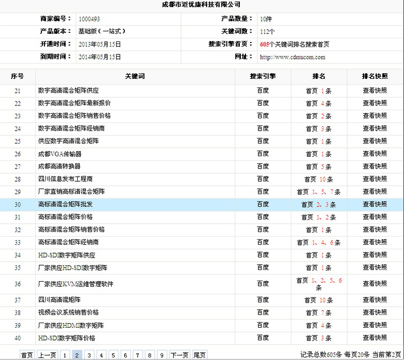Screen dimensions: 404x360
Task: View 查看快照 for row 32
Action: click(x=375, y=230)
